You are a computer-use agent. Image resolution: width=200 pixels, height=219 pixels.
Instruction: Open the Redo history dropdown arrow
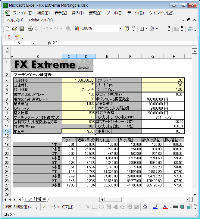click(x=61, y=29)
